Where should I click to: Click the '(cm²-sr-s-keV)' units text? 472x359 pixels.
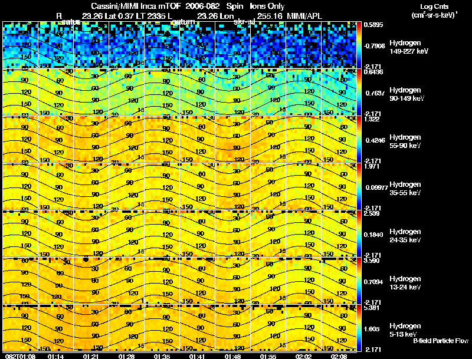tap(434, 15)
